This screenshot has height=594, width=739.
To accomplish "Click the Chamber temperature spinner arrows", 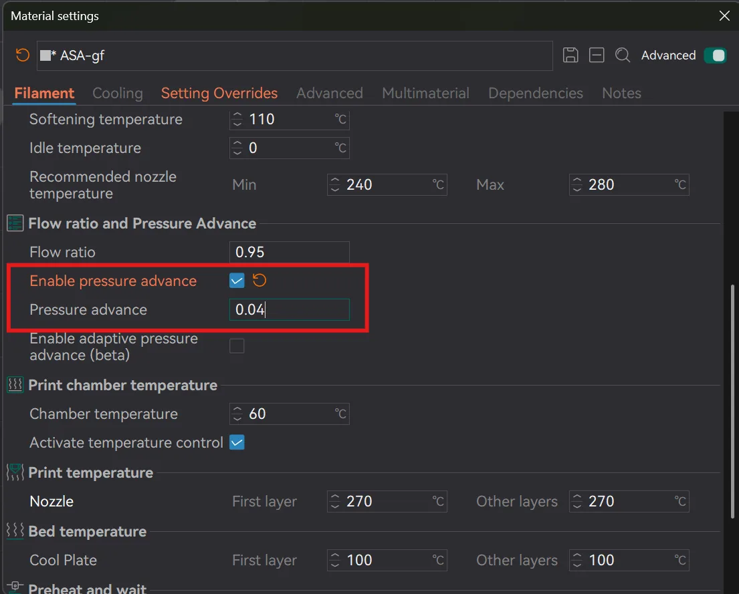I will pyautogui.click(x=237, y=414).
